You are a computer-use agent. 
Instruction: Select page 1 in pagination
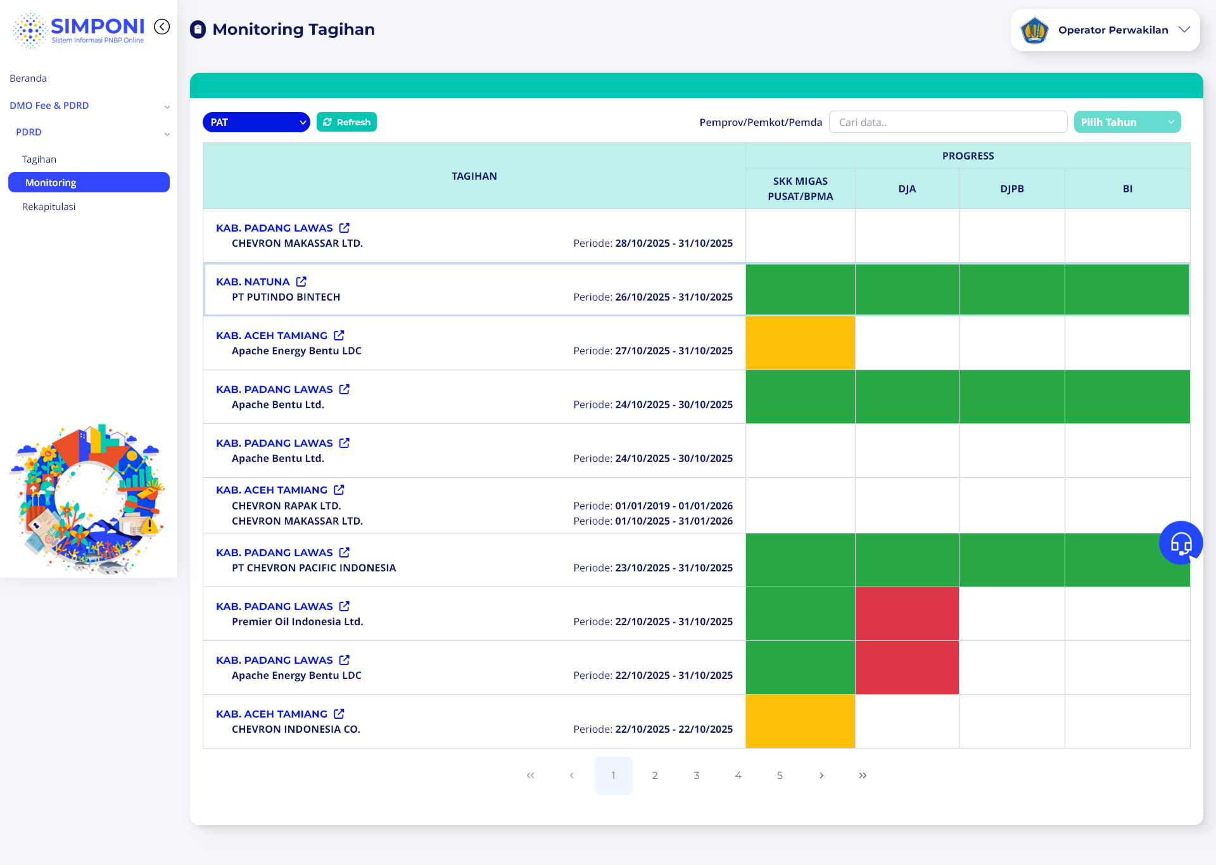[x=614, y=775]
